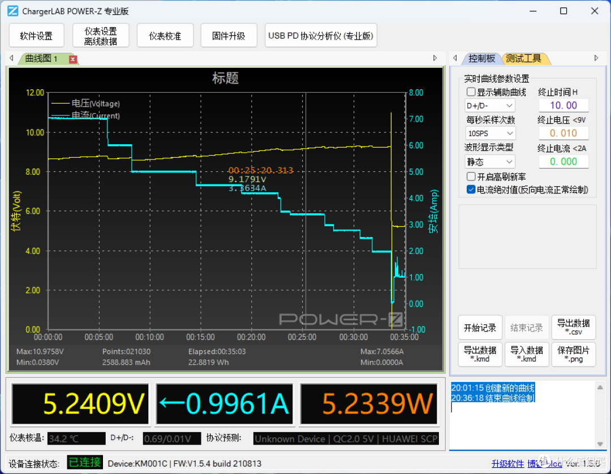Click the Elapsed:00:35:03 statistic
This screenshot has width=611, height=474.
tap(217, 352)
